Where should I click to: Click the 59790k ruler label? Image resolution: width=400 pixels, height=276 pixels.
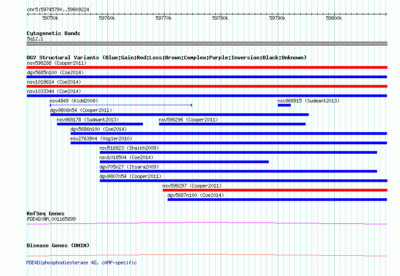(x=277, y=18)
